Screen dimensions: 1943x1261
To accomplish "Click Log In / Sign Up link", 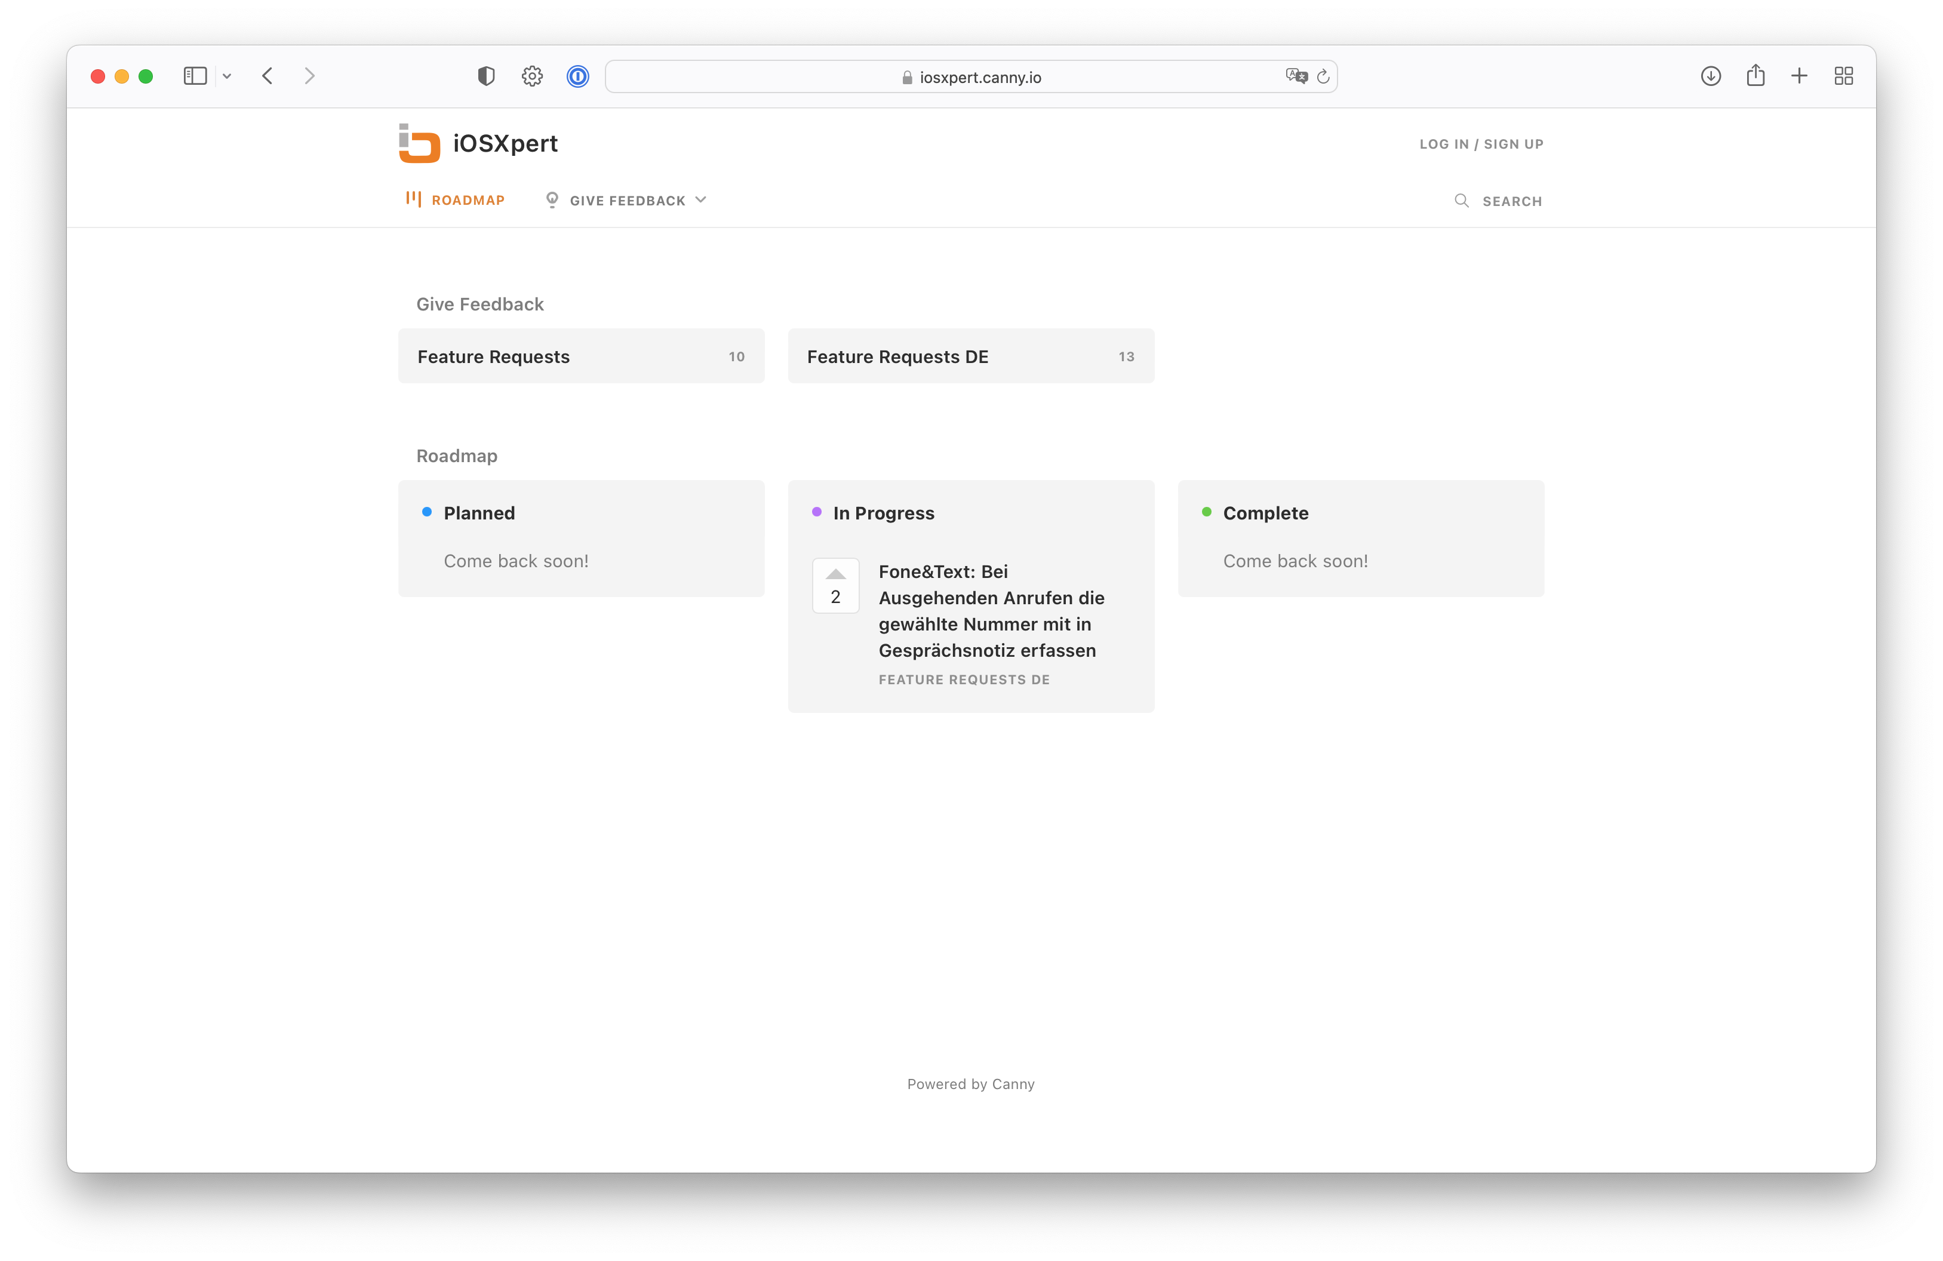I will pos(1481,144).
